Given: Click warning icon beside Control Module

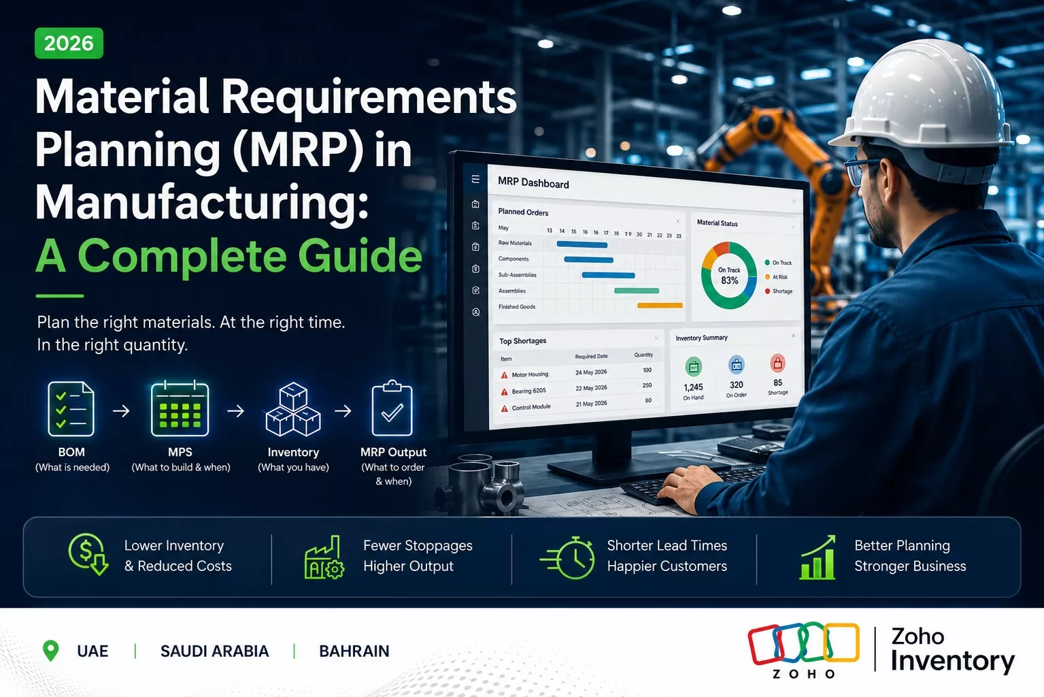Looking at the screenshot, I should click(504, 409).
